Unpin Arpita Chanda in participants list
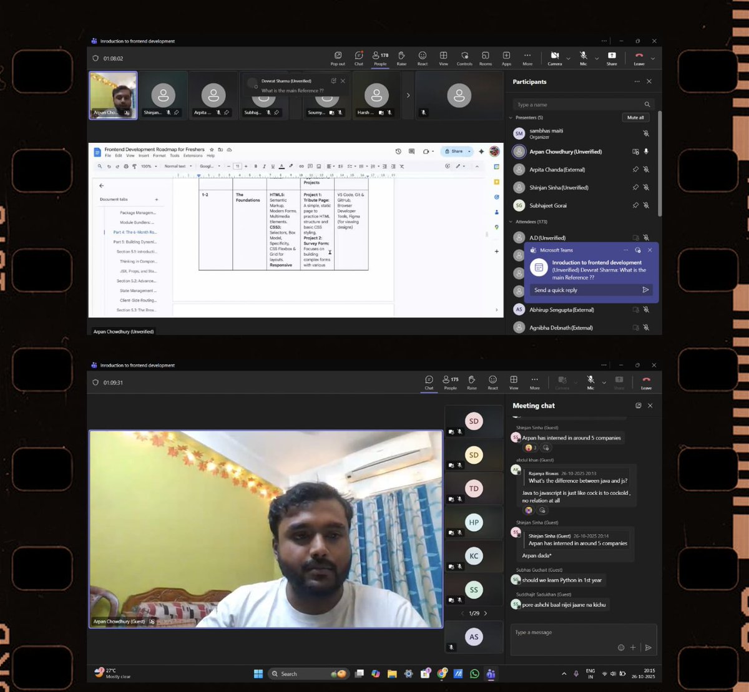This screenshot has width=749, height=692. pos(635,170)
